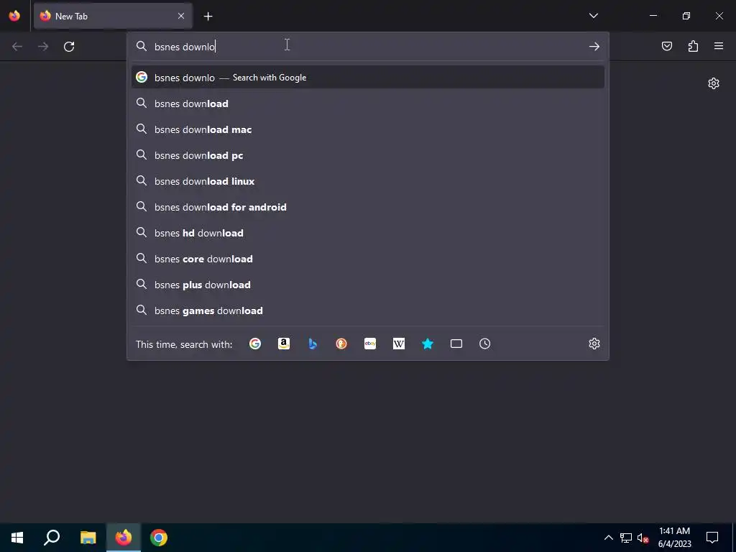This screenshot has width=736, height=552.
Task: Select suggestion 'bsnes games download'
Action: coord(368,310)
